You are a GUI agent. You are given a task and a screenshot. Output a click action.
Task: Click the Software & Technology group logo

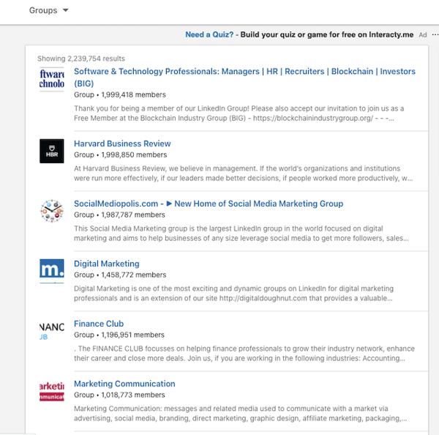[52, 79]
